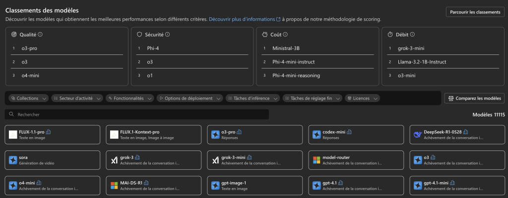Viewport: 508px width, 198px height.
Task: Click the benchmark chart icon beside grok-3-mini card
Action: (249, 157)
